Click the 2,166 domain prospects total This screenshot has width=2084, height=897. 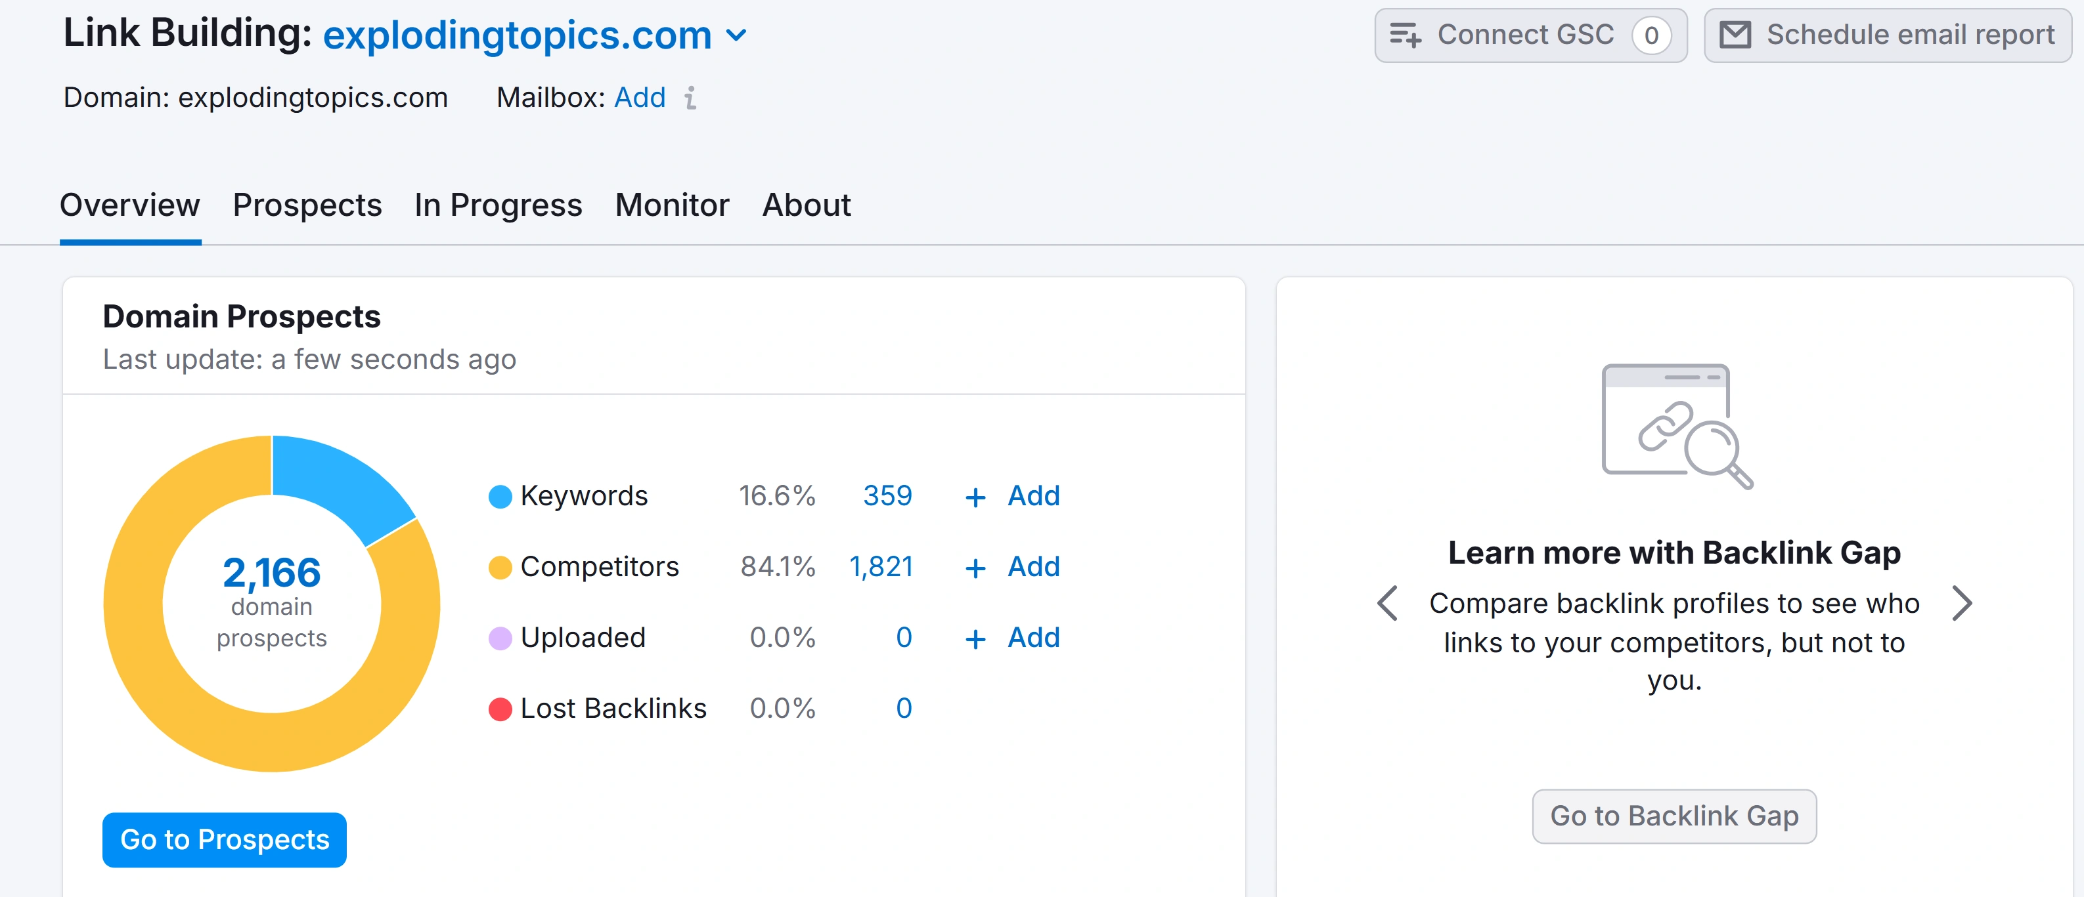[272, 572]
